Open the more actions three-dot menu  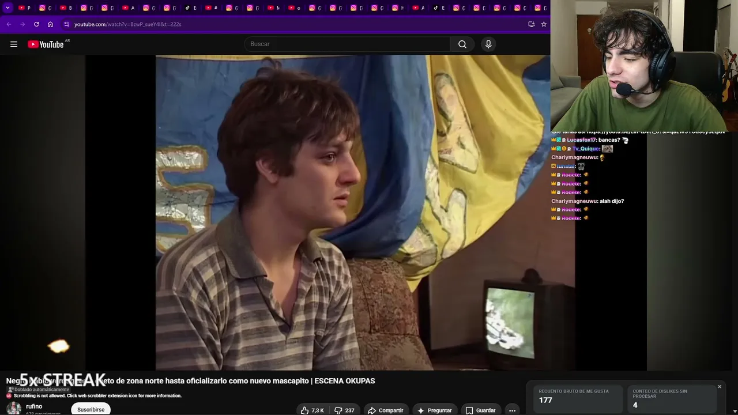pyautogui.click(x=512, y=410)
